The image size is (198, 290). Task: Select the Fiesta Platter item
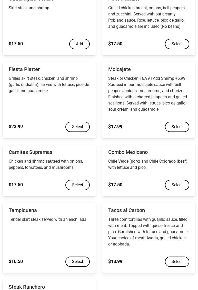[77, 127]
